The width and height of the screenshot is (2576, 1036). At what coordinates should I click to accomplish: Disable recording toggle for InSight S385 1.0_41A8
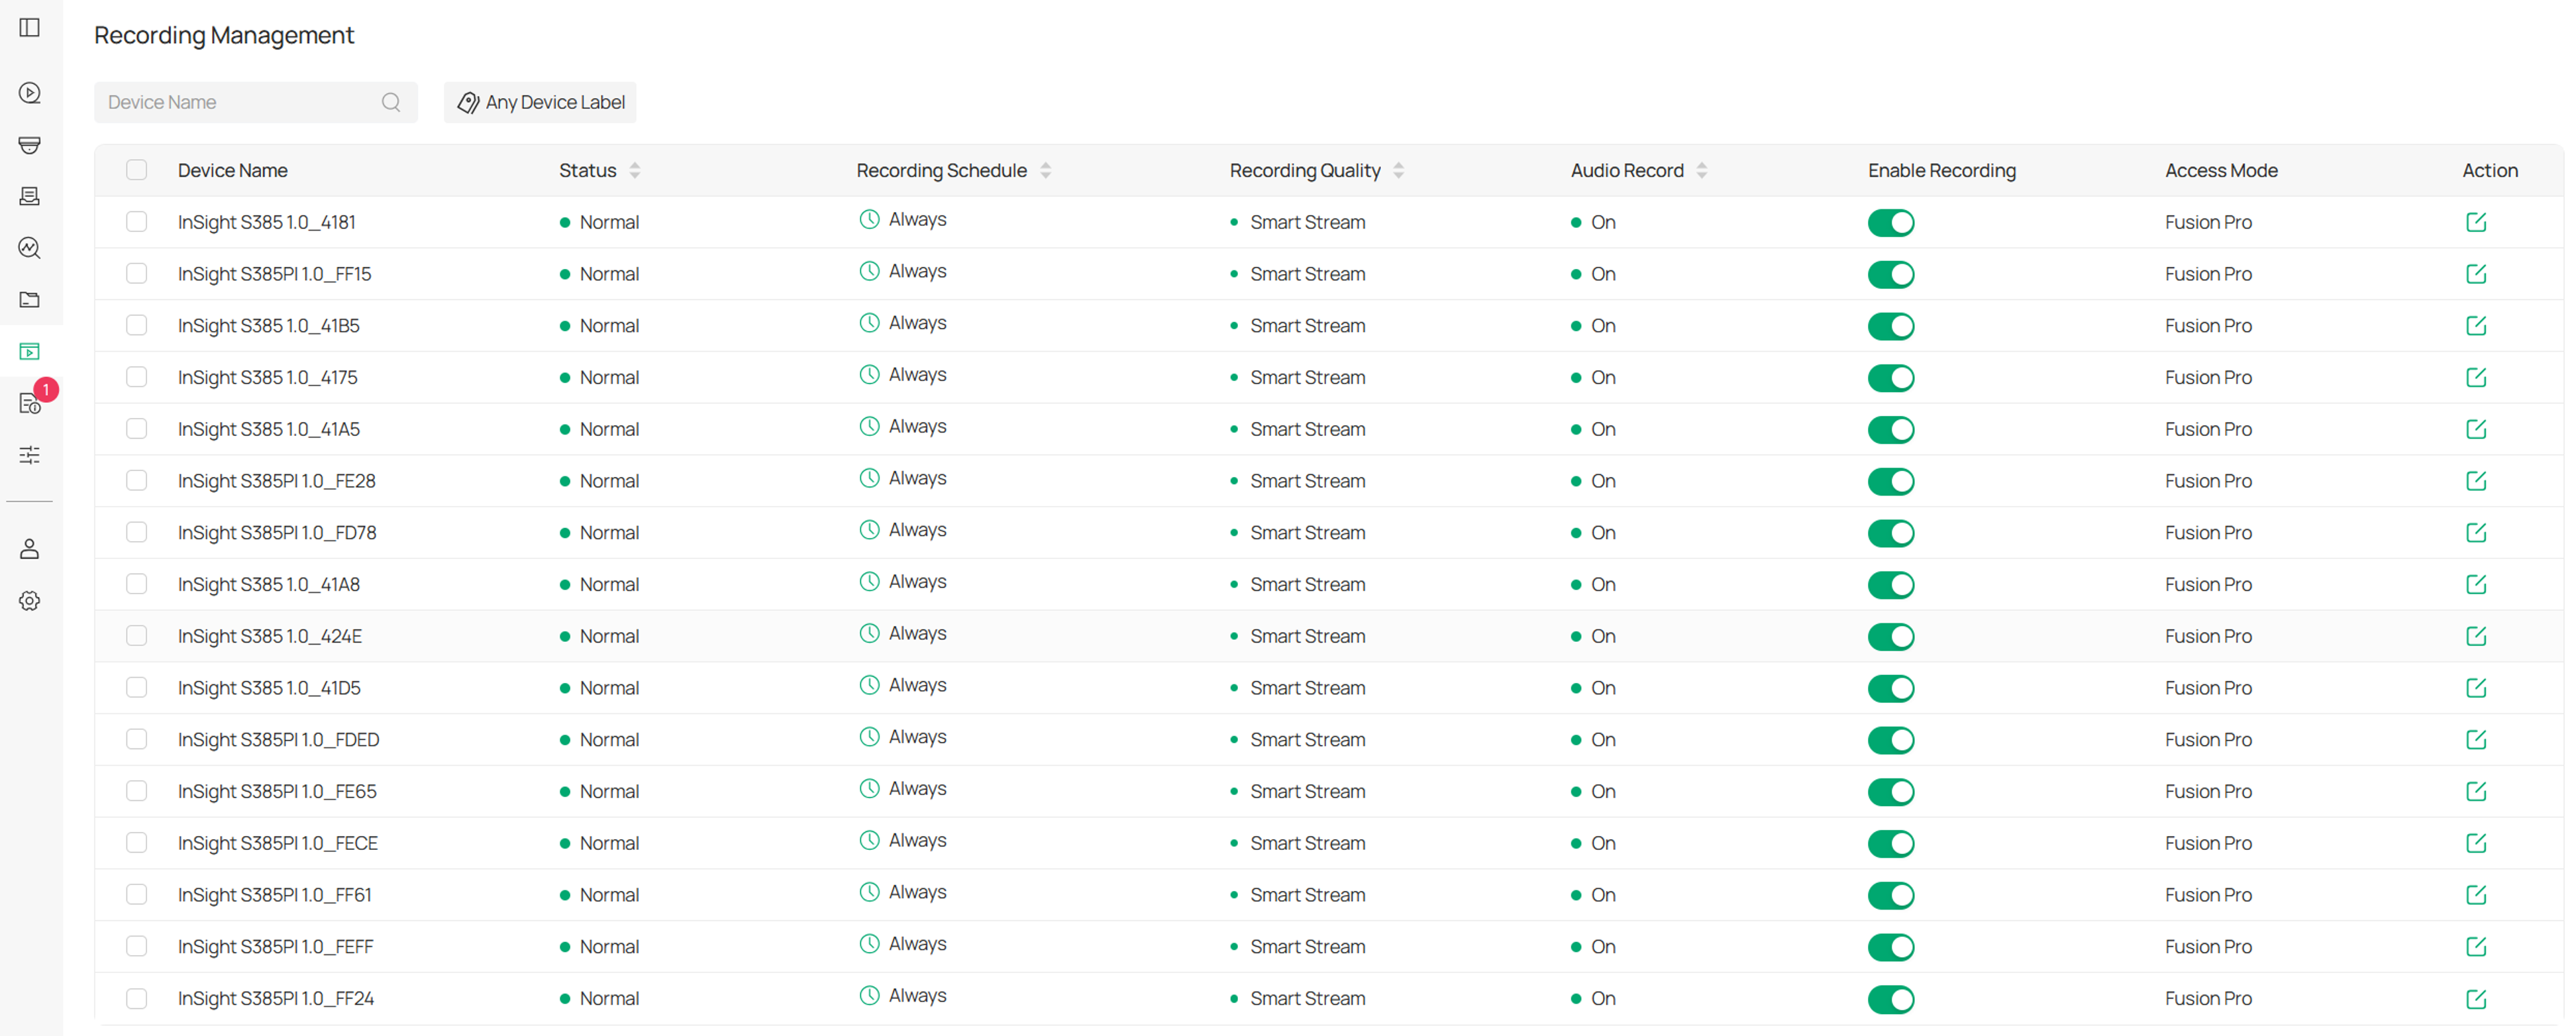tap(1890, 585)
